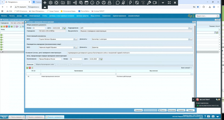The image size is (224, 120).
Task: Open Реестр операций taskbar item
Action: tap(17, 117)
